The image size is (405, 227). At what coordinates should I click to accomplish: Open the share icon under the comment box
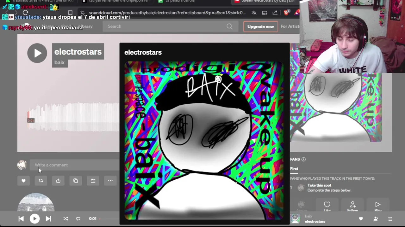pos(58,181)
